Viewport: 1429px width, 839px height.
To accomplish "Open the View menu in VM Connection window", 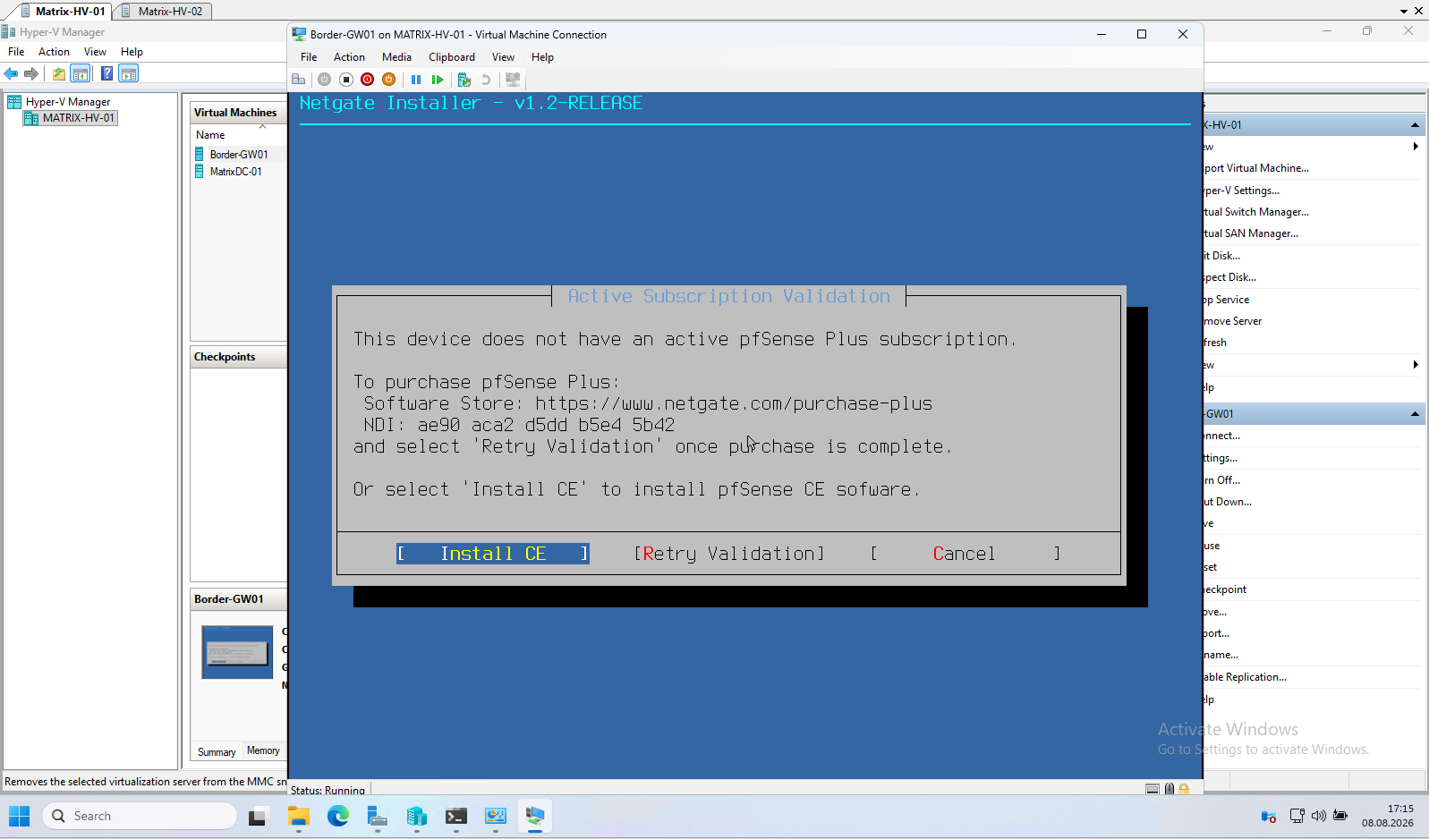I will 503,57.
